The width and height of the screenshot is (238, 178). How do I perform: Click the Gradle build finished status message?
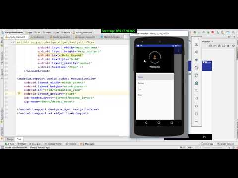(27, 148)
